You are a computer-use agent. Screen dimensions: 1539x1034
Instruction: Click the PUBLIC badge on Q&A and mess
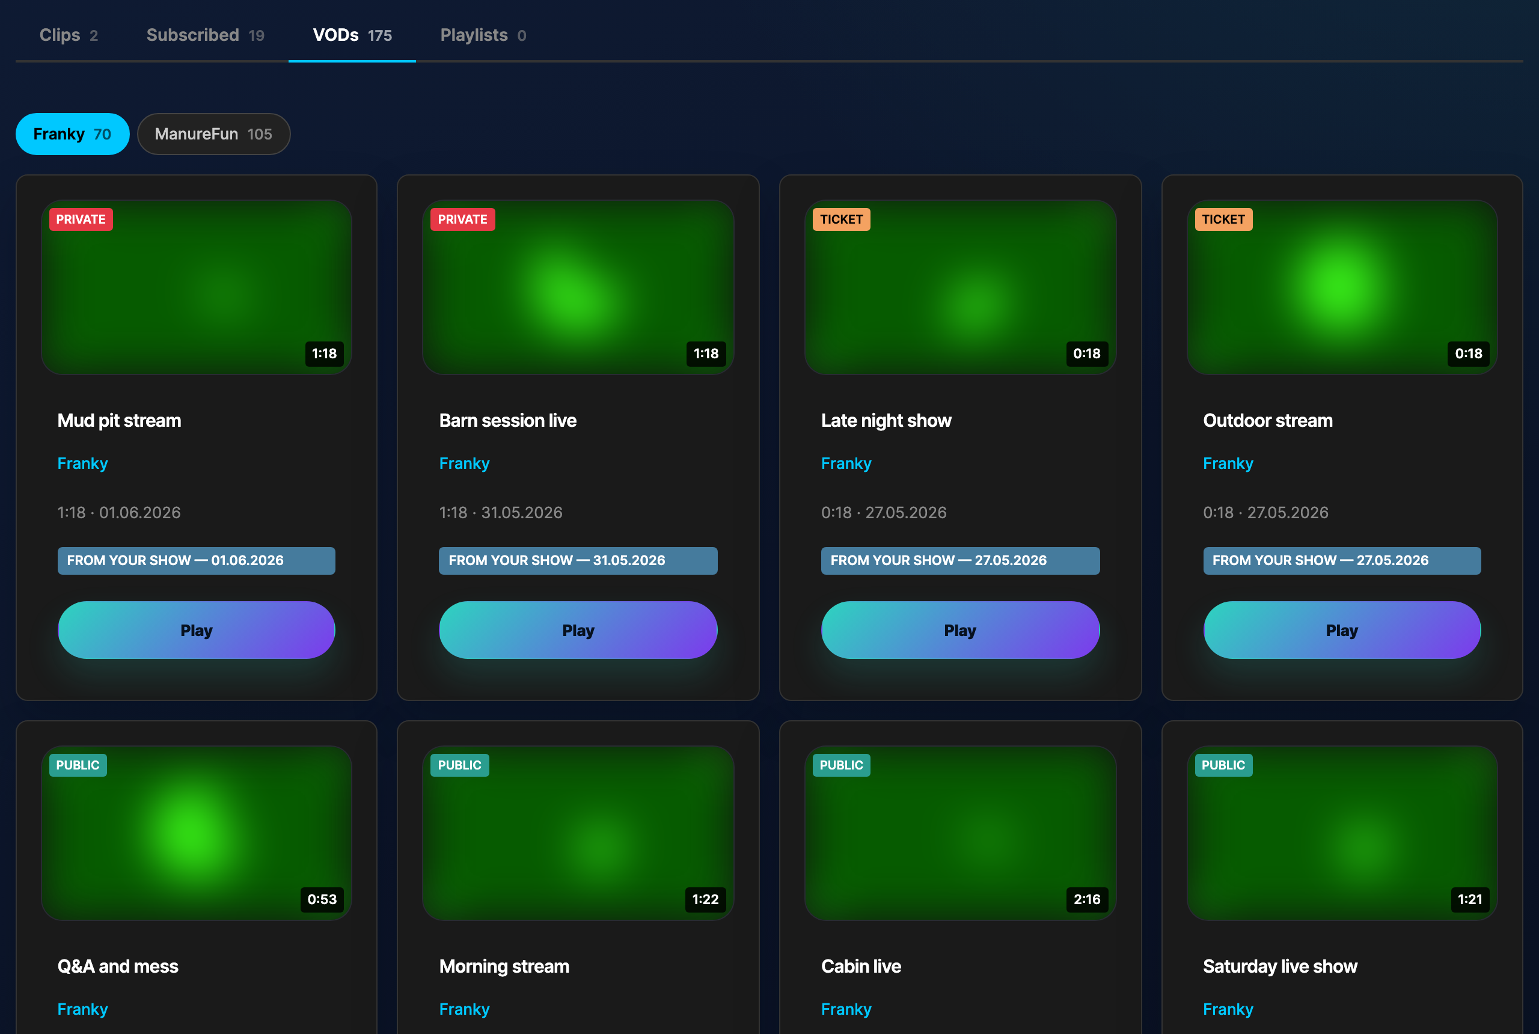(x=78, y=765)
